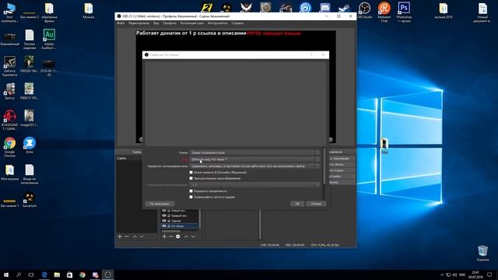Open the Вид menu in OBS
Screen dimensions: 498x280
156,23
